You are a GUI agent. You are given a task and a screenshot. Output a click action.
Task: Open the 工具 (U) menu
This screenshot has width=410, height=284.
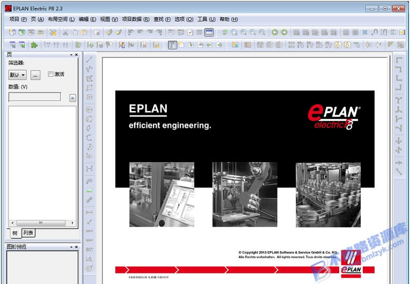(x=206, y=19)
